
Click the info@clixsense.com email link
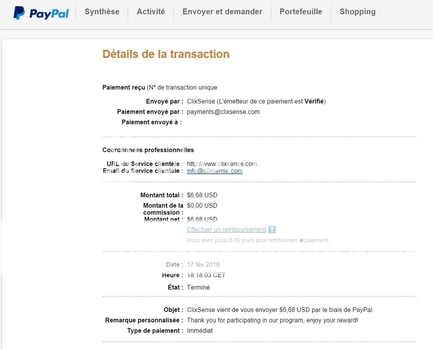pyautogui.click(x=215, y=171)
